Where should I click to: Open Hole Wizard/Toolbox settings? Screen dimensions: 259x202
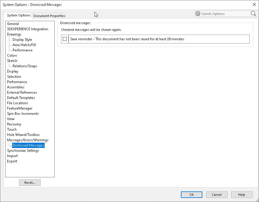point(23,135)
